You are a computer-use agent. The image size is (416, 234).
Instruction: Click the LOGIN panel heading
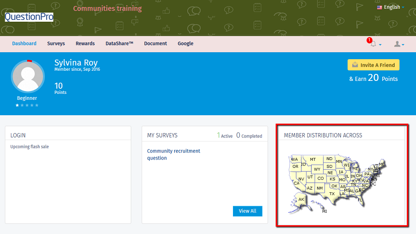tap(18, 135)
